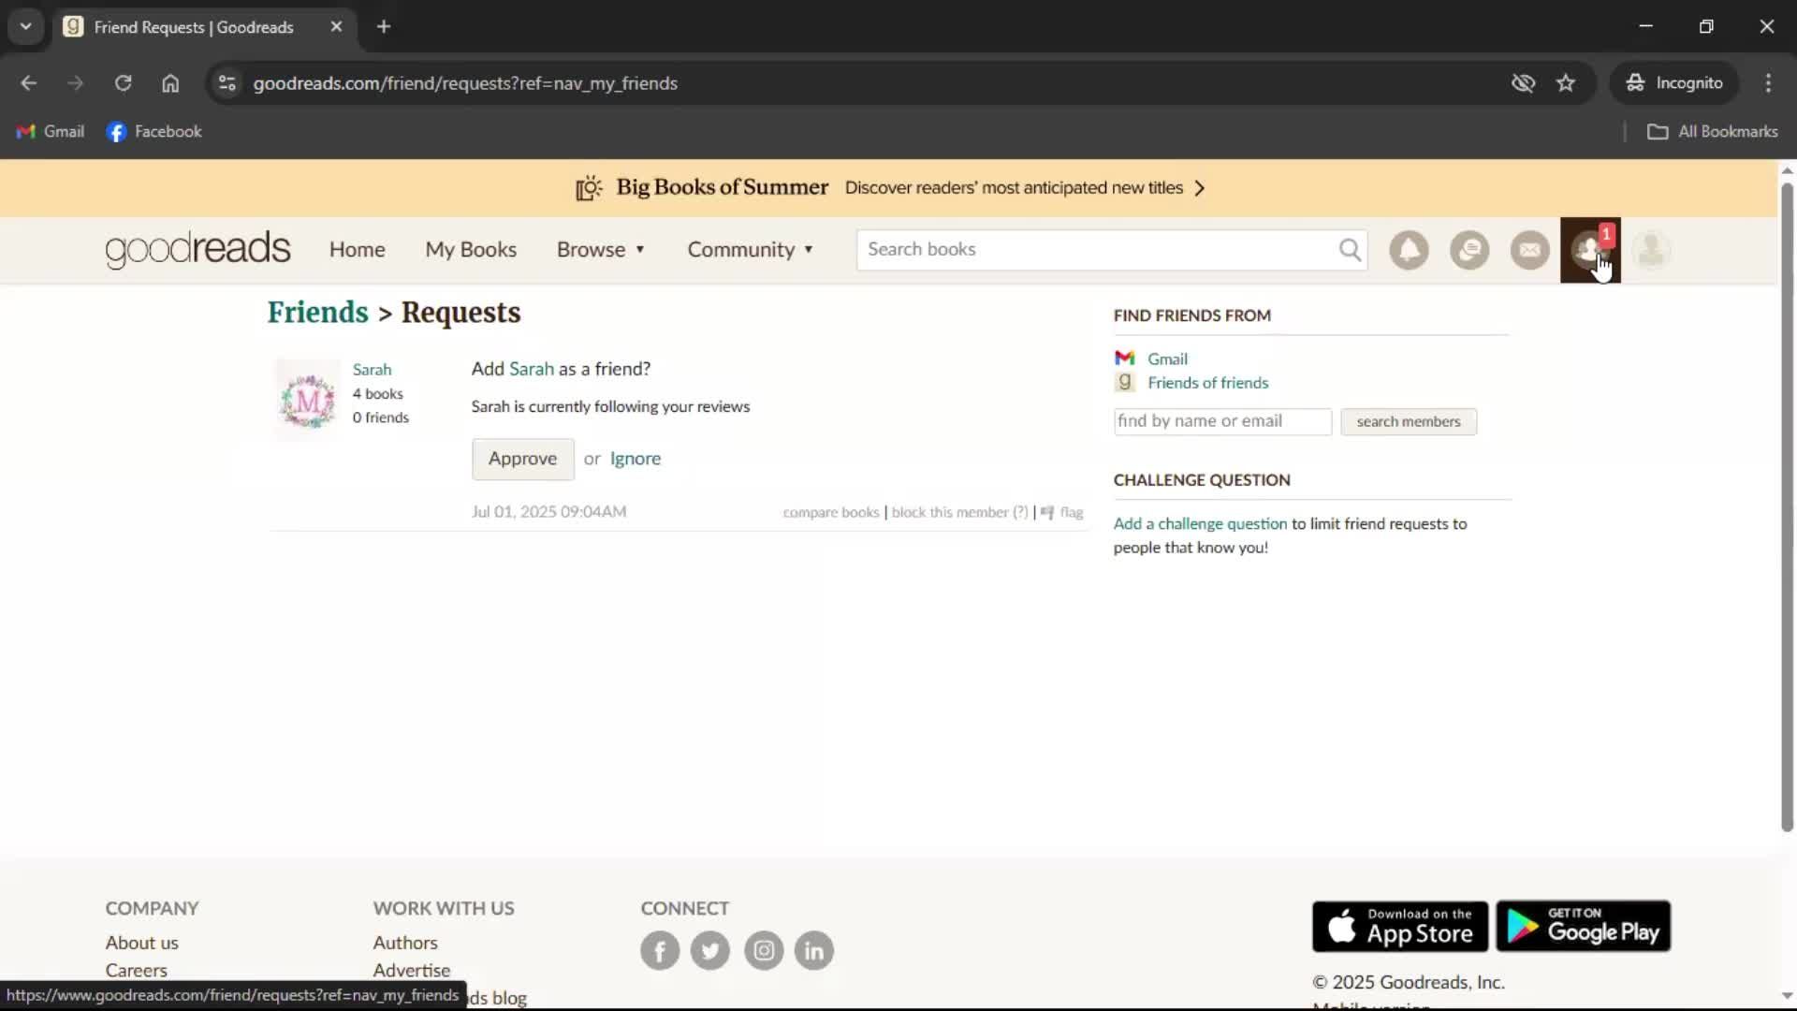Click Add a challenge question link
This screenshot has height=1011, width=1797.
(1200, 524)
